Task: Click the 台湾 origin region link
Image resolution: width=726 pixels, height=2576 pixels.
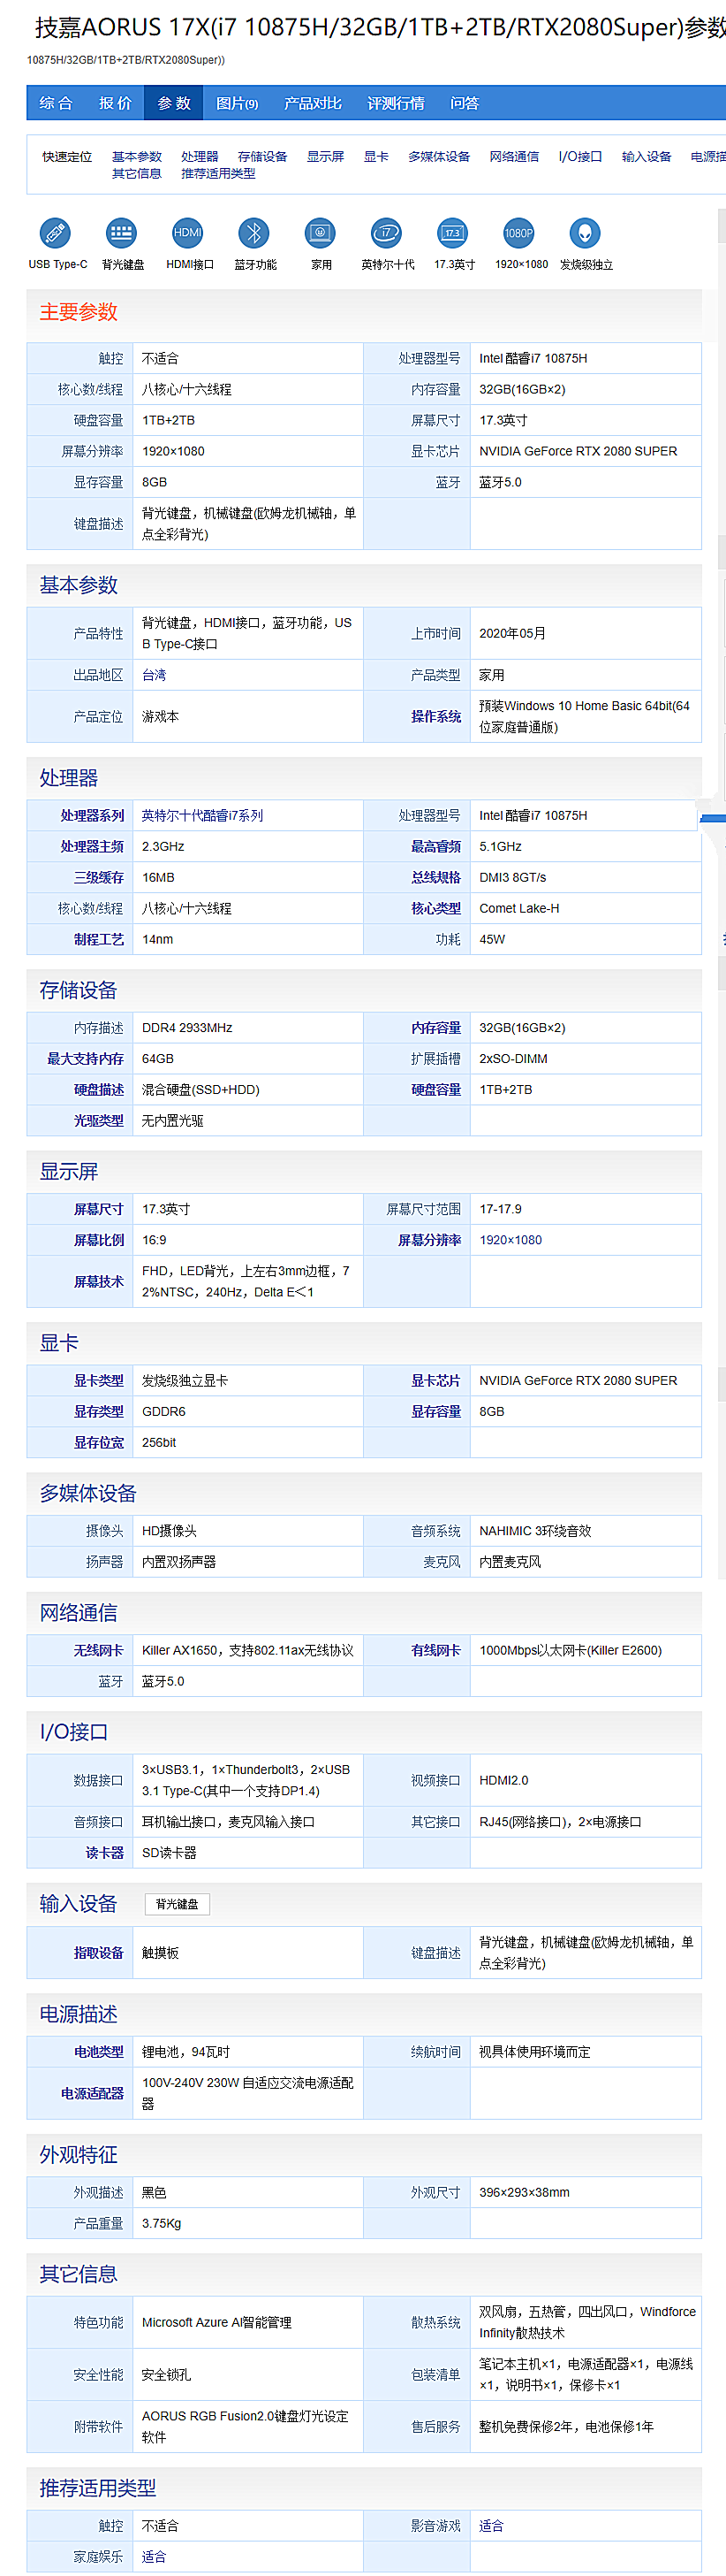Action: [x=154, y=675]
